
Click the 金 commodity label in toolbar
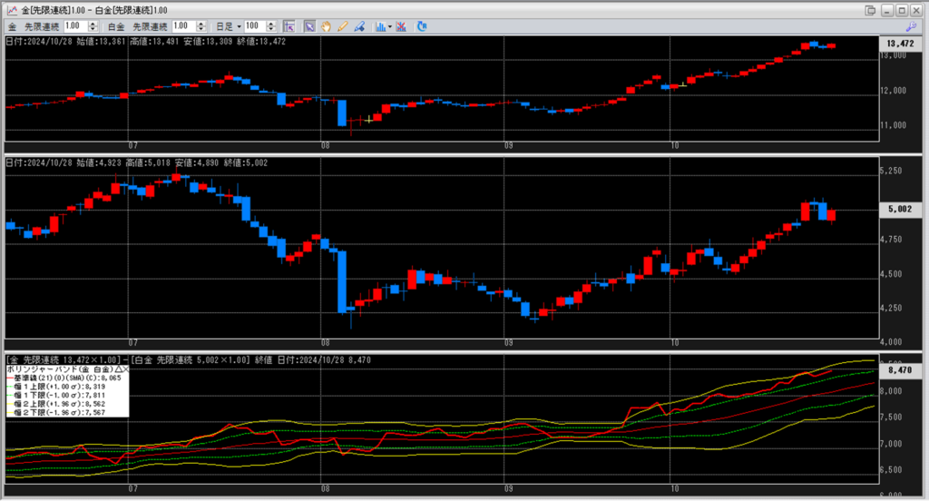[12, 26]
